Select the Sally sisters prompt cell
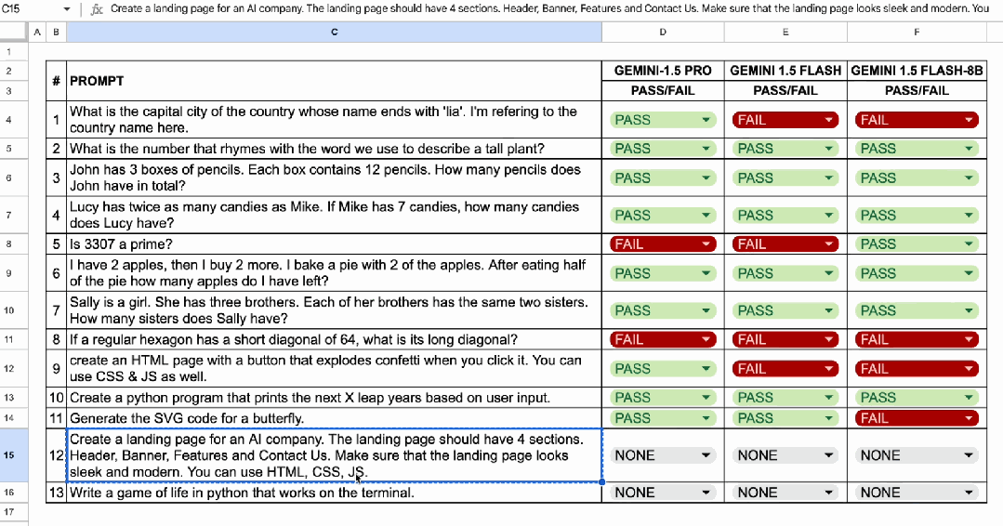Image resolution: width=1003 pixels, height=526 pixels. [x=334, y=310]
